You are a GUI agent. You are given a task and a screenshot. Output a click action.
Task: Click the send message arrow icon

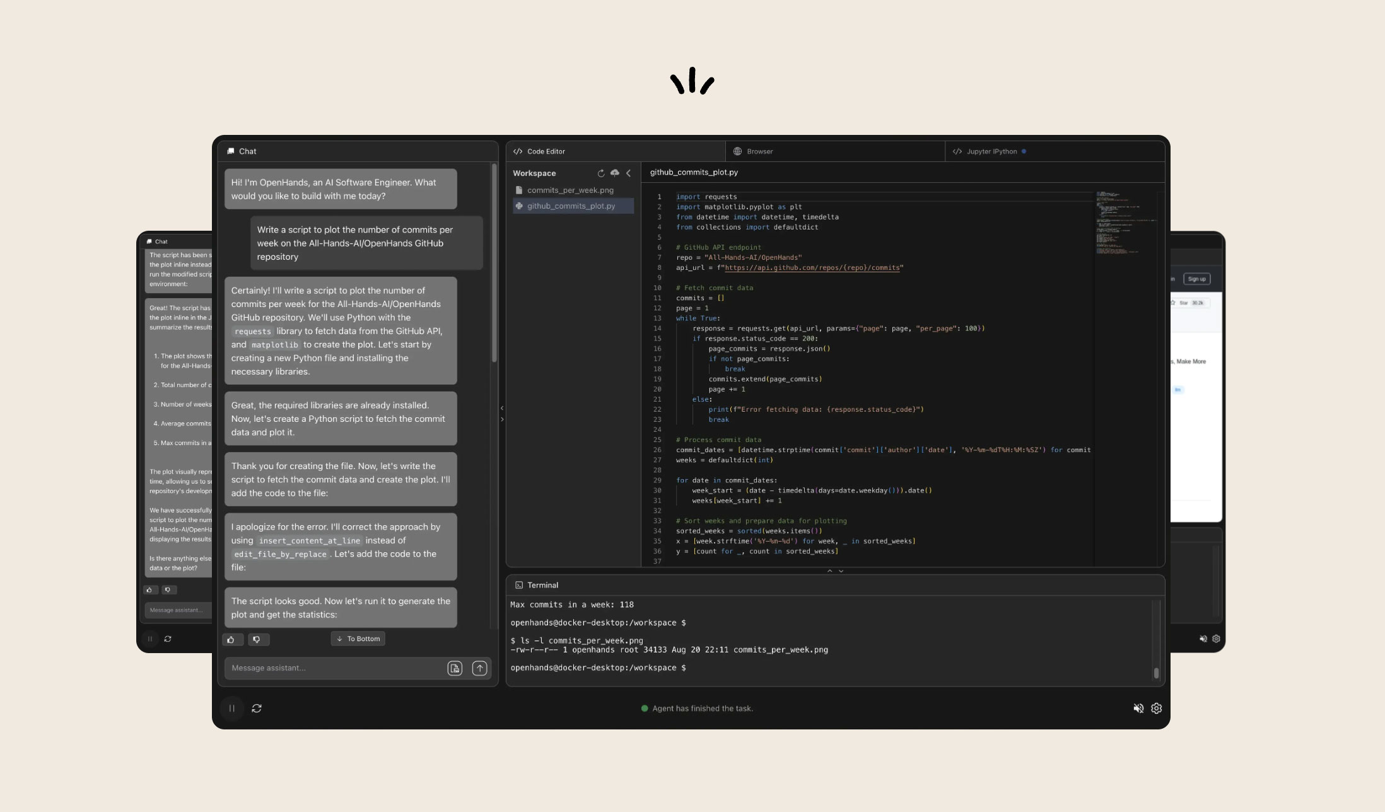pos(479,668)
